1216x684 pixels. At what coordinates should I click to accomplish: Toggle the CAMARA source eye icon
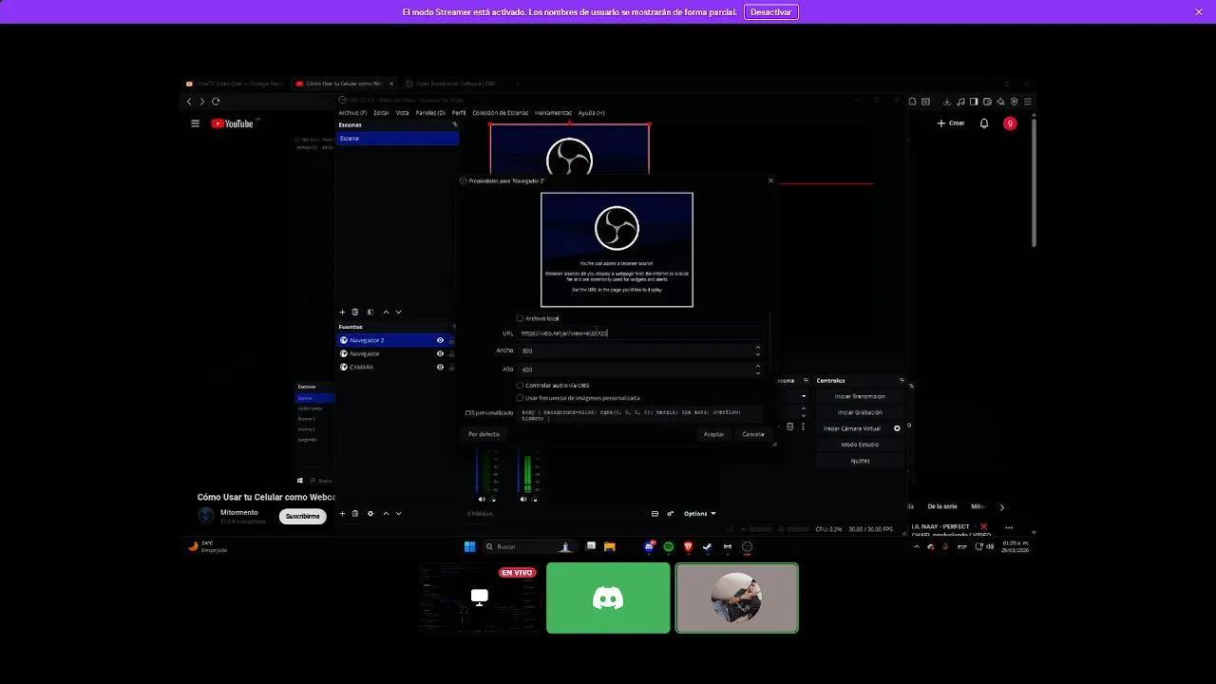[x=440, y=367]
